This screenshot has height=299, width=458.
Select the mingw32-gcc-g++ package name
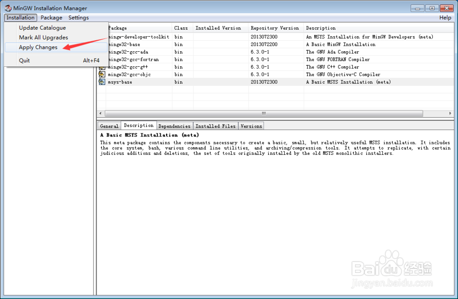[x=128, y=67]
